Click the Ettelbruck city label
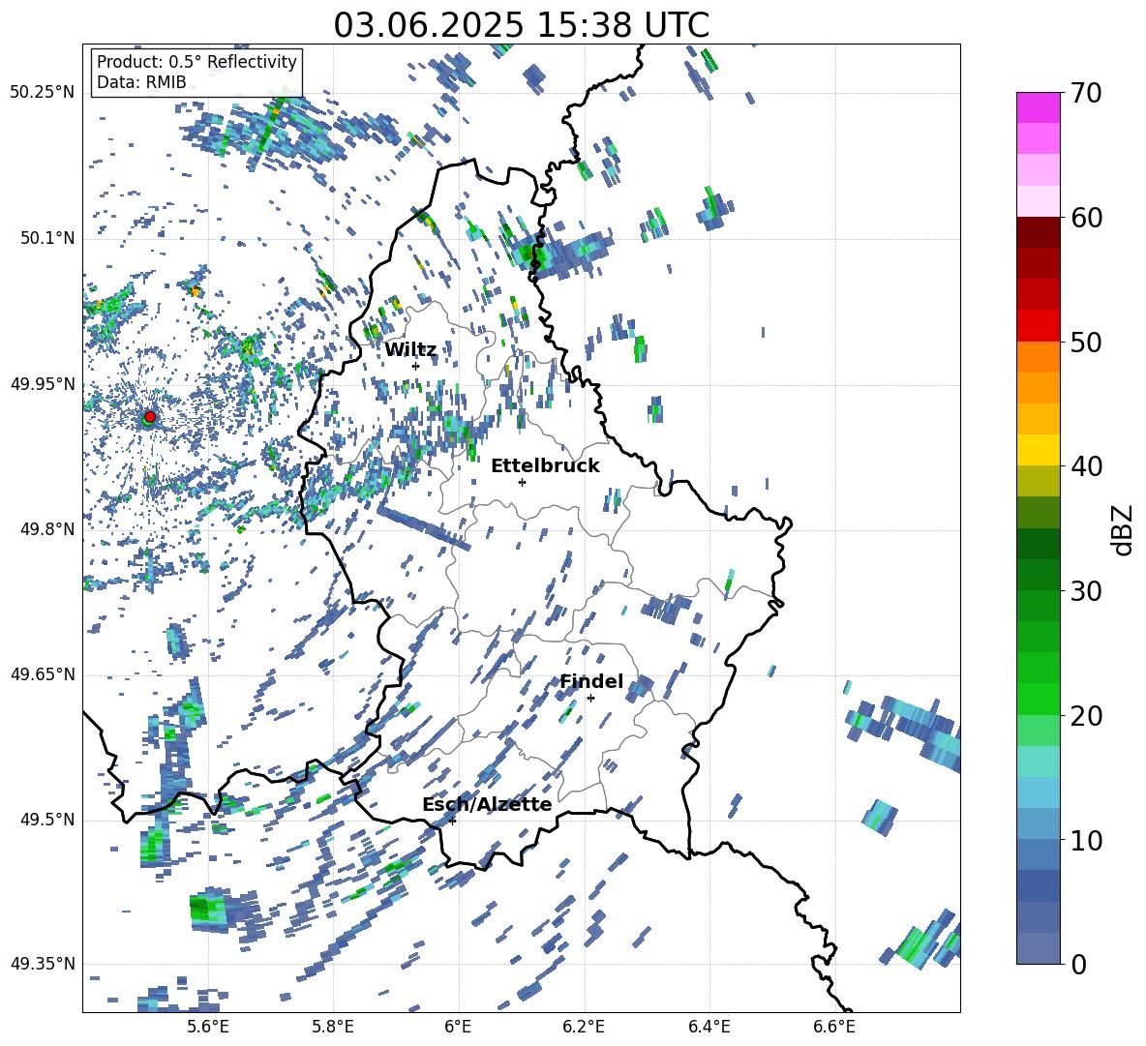The image size is (1146, 1046). [545, 466]
